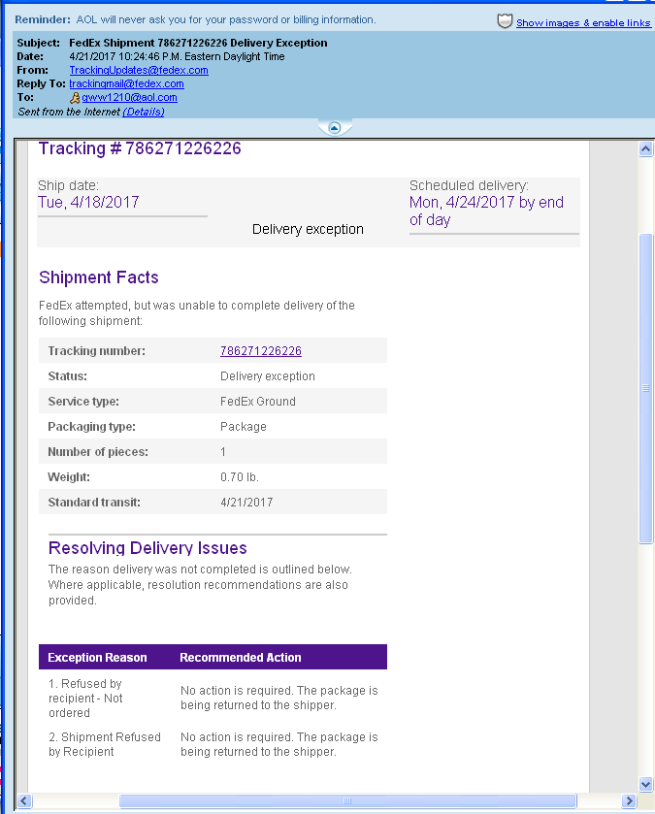Select the Status row value Delivery exception
Viewport: 655px width, 814px height.
(x=267, y=376)
